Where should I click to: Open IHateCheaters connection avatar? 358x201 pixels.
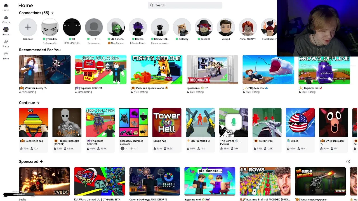click(269, 27)
